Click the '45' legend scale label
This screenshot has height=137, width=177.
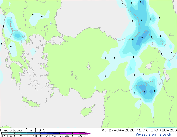[80, 136]
